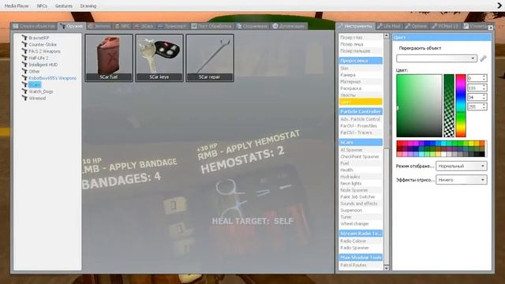Open the FA:S 2 Weapons category
Viewport: 505px width, 284px height.
click(x=44, y=51)
